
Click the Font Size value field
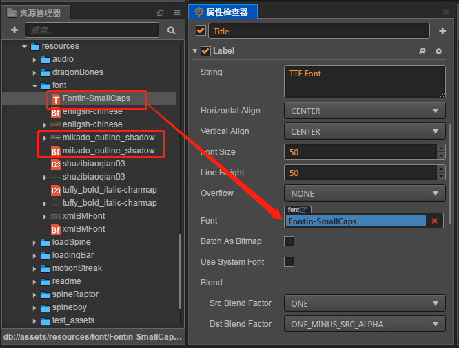[360, 152]
